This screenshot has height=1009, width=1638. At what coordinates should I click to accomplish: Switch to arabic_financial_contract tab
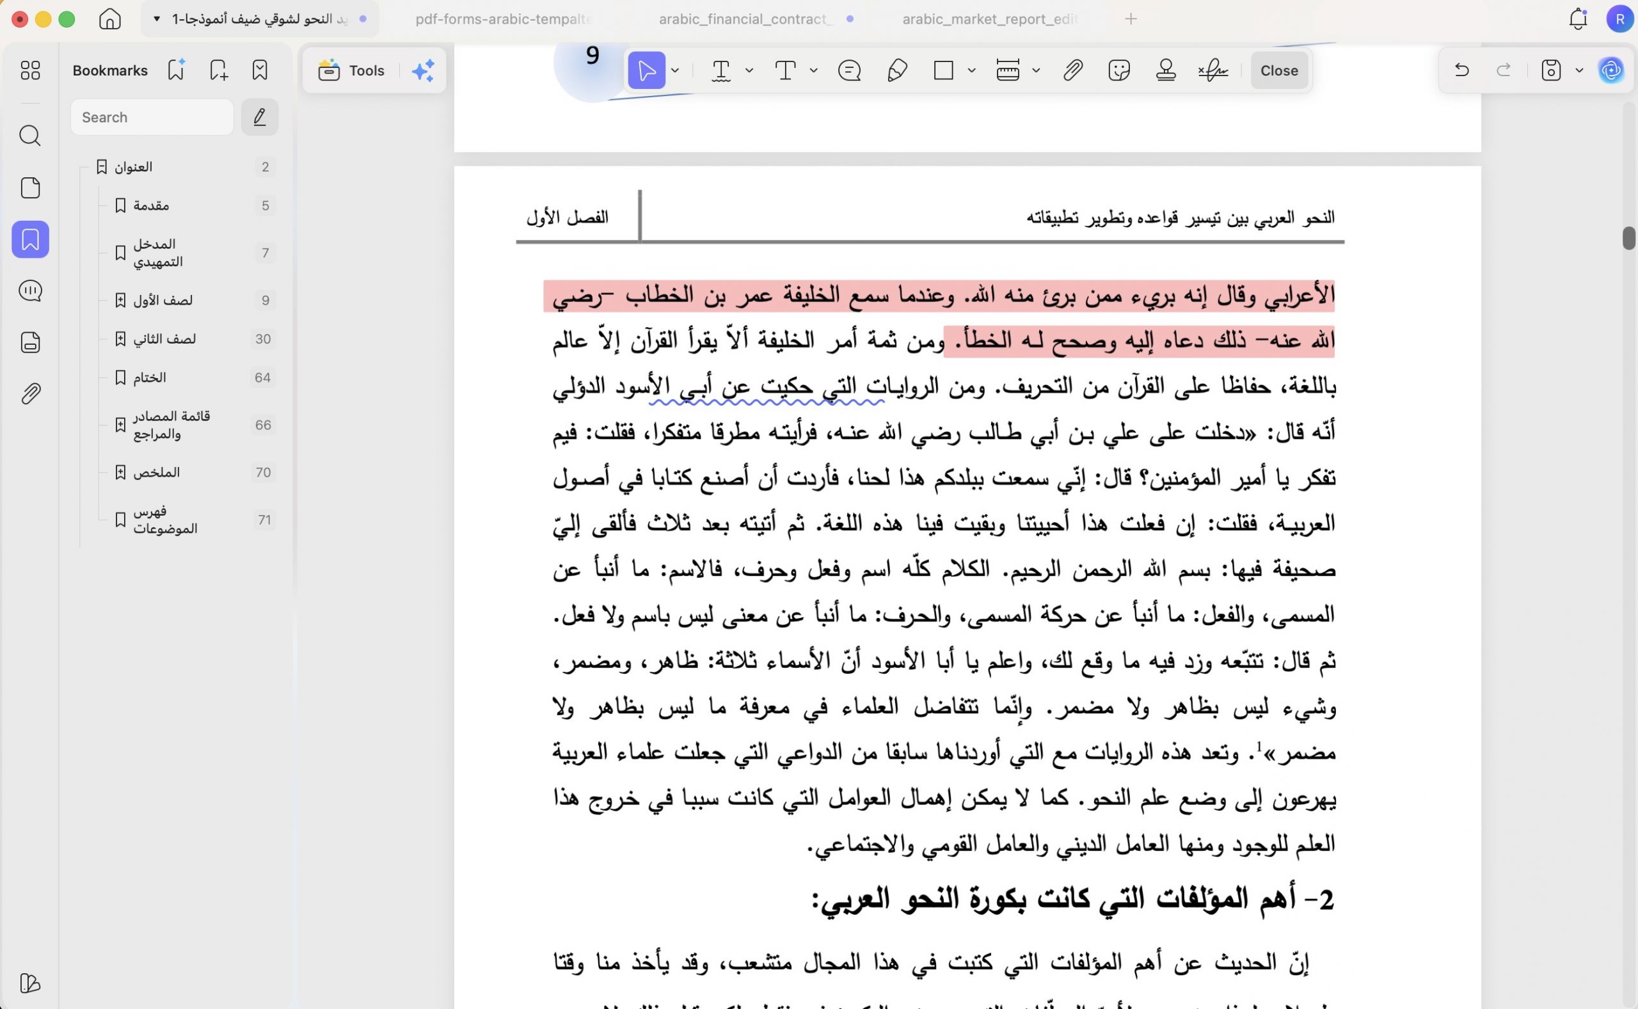coord(746,19)
